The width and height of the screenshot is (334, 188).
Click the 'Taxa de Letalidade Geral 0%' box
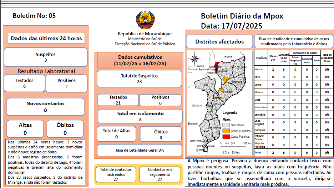(x=140, y=150)
